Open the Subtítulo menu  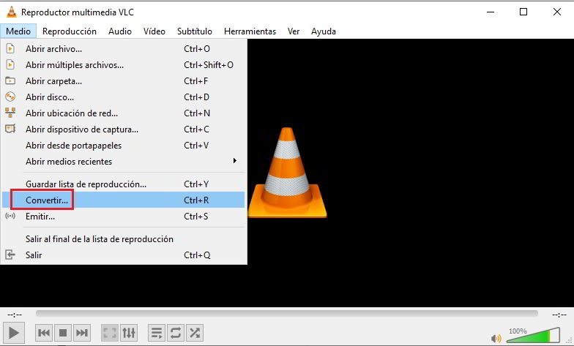194,31
